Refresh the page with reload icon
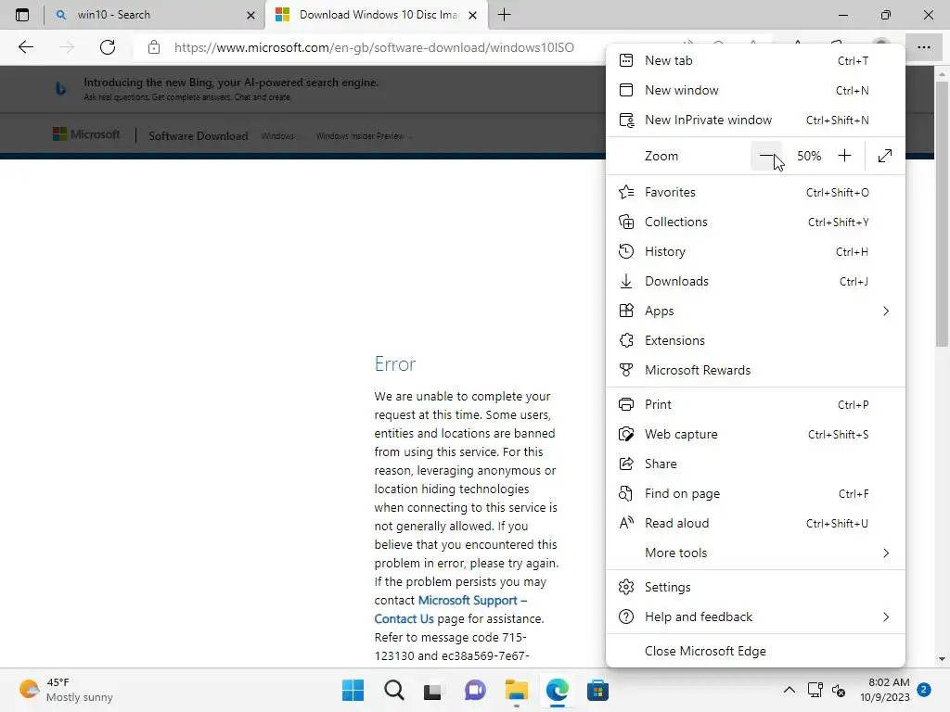 tap(108, 47)
